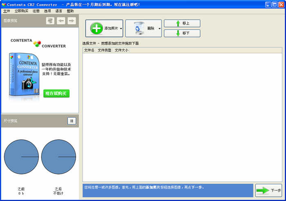286x201 pixels.
Task: Open the 选项 menu
Action: pyautogui.click(x=47, y=11)
